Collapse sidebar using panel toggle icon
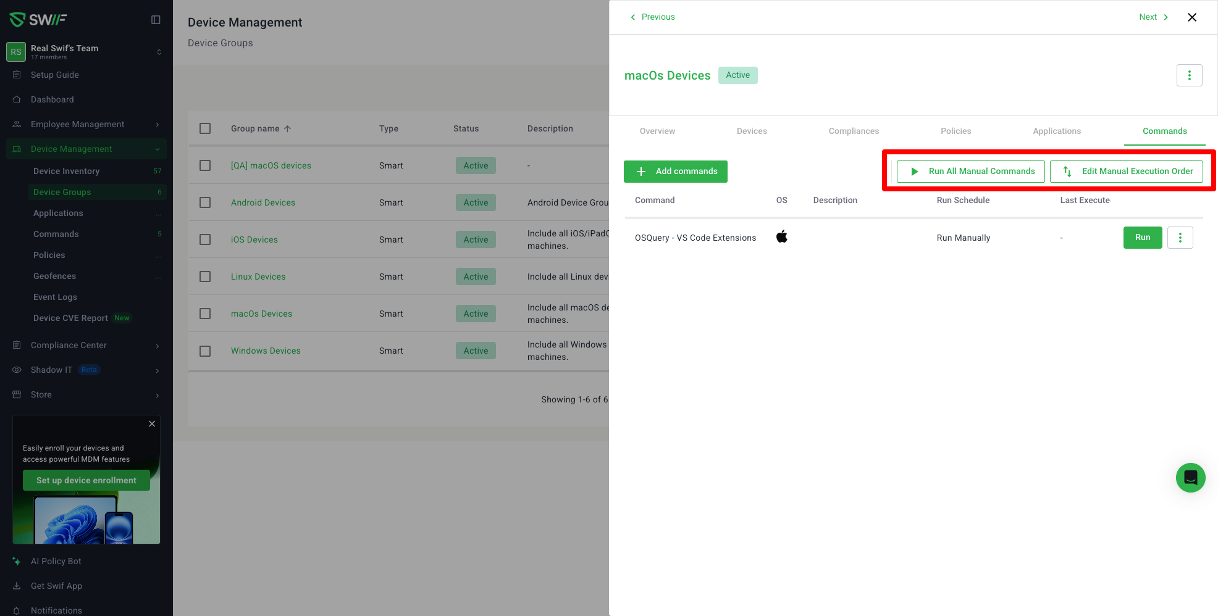This screenshot has width=1218, height=616. pos(156,20)
